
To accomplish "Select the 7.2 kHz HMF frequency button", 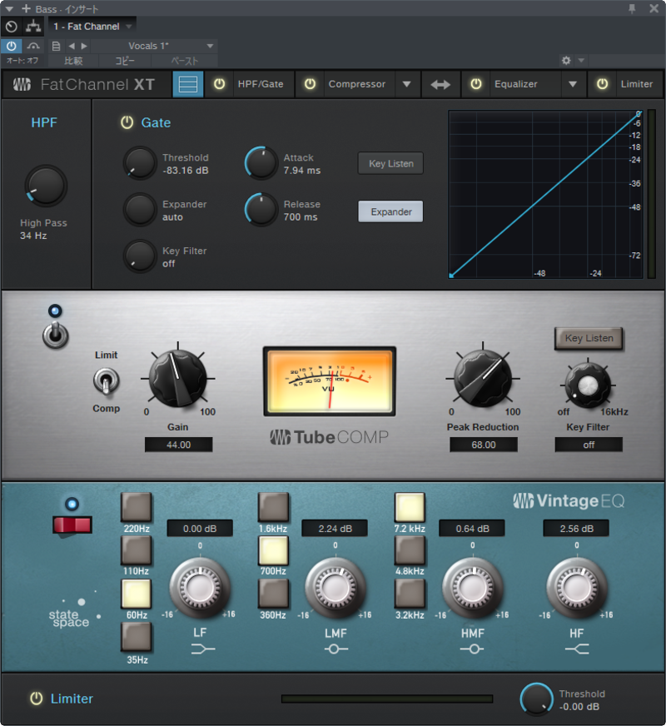I will pyautogui.click(x=410, y=507).
